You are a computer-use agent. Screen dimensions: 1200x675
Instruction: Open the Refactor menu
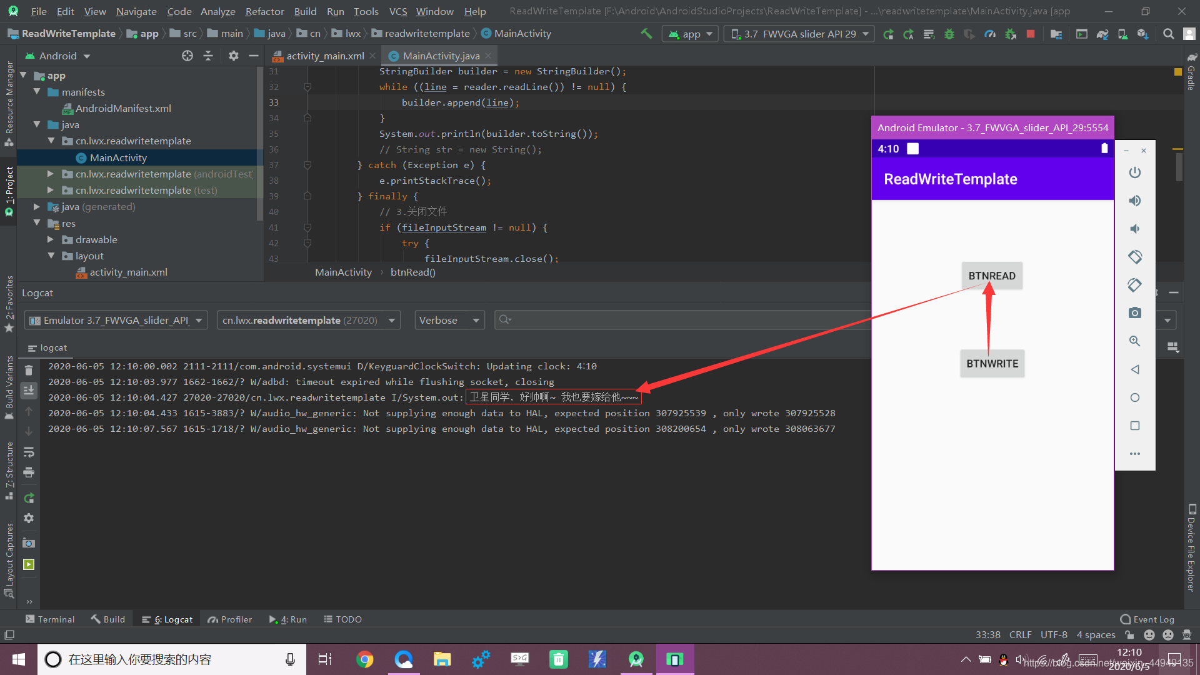click(264, 11)
